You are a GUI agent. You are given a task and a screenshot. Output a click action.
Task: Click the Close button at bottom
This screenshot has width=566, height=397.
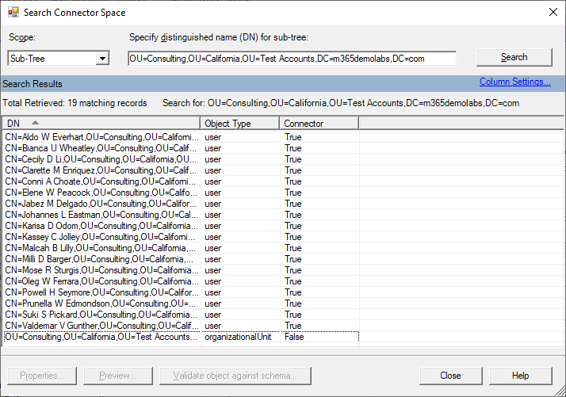[450, 376]
